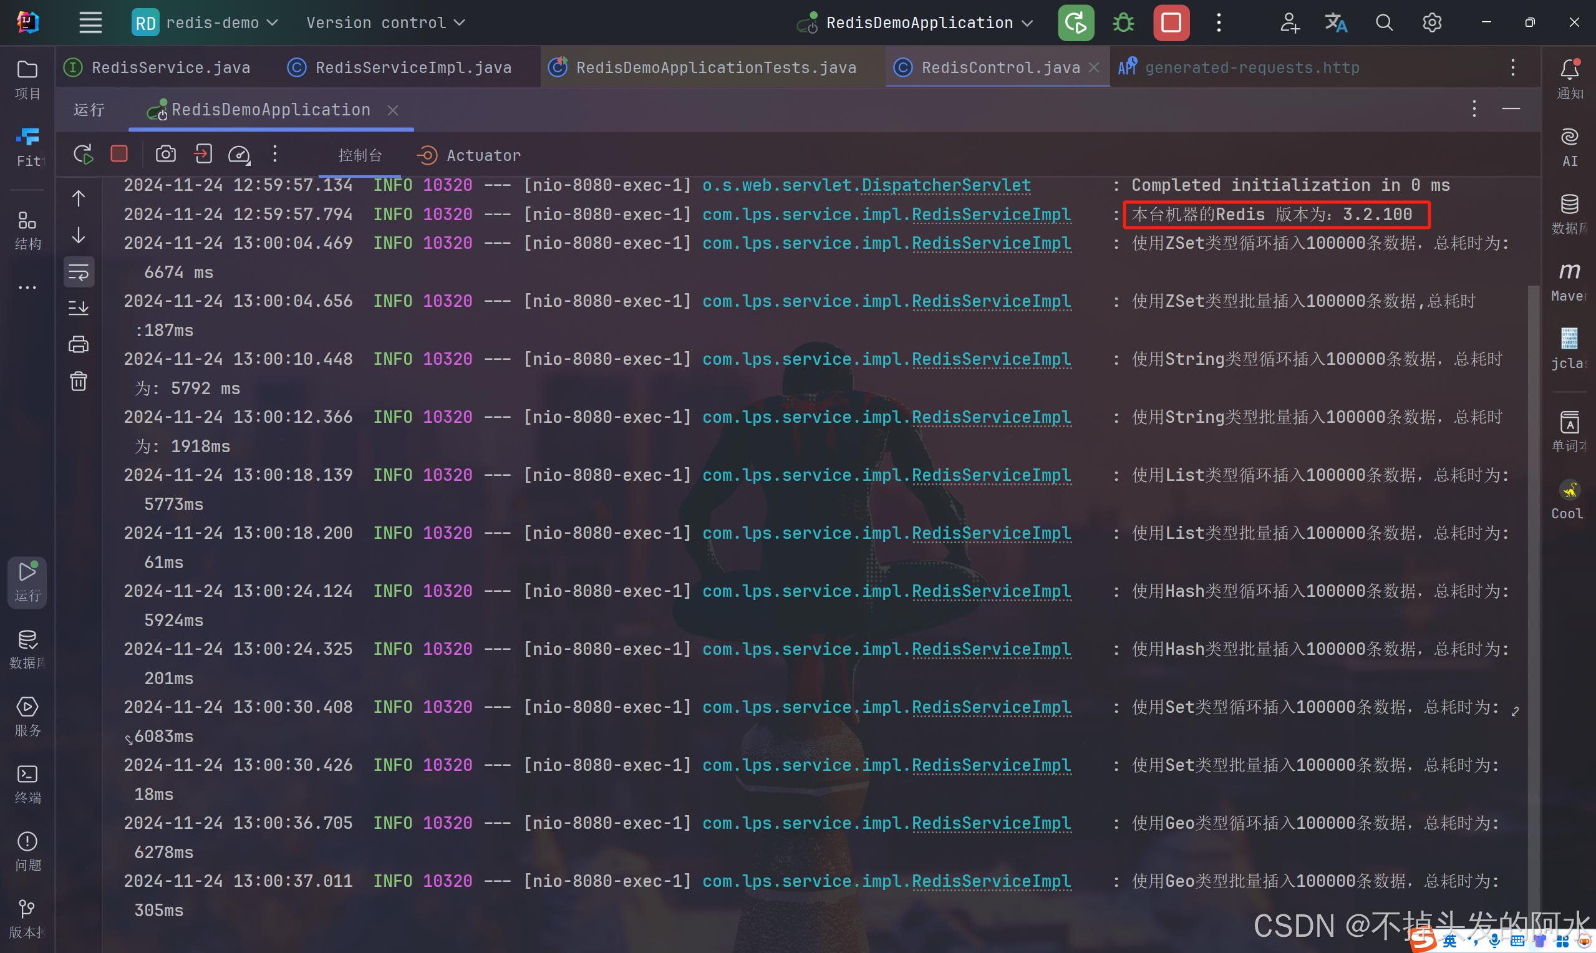Viewport: 1596px width, 953px height.
Task: Open the AI assistant panel
Action: coord(1569,147)
